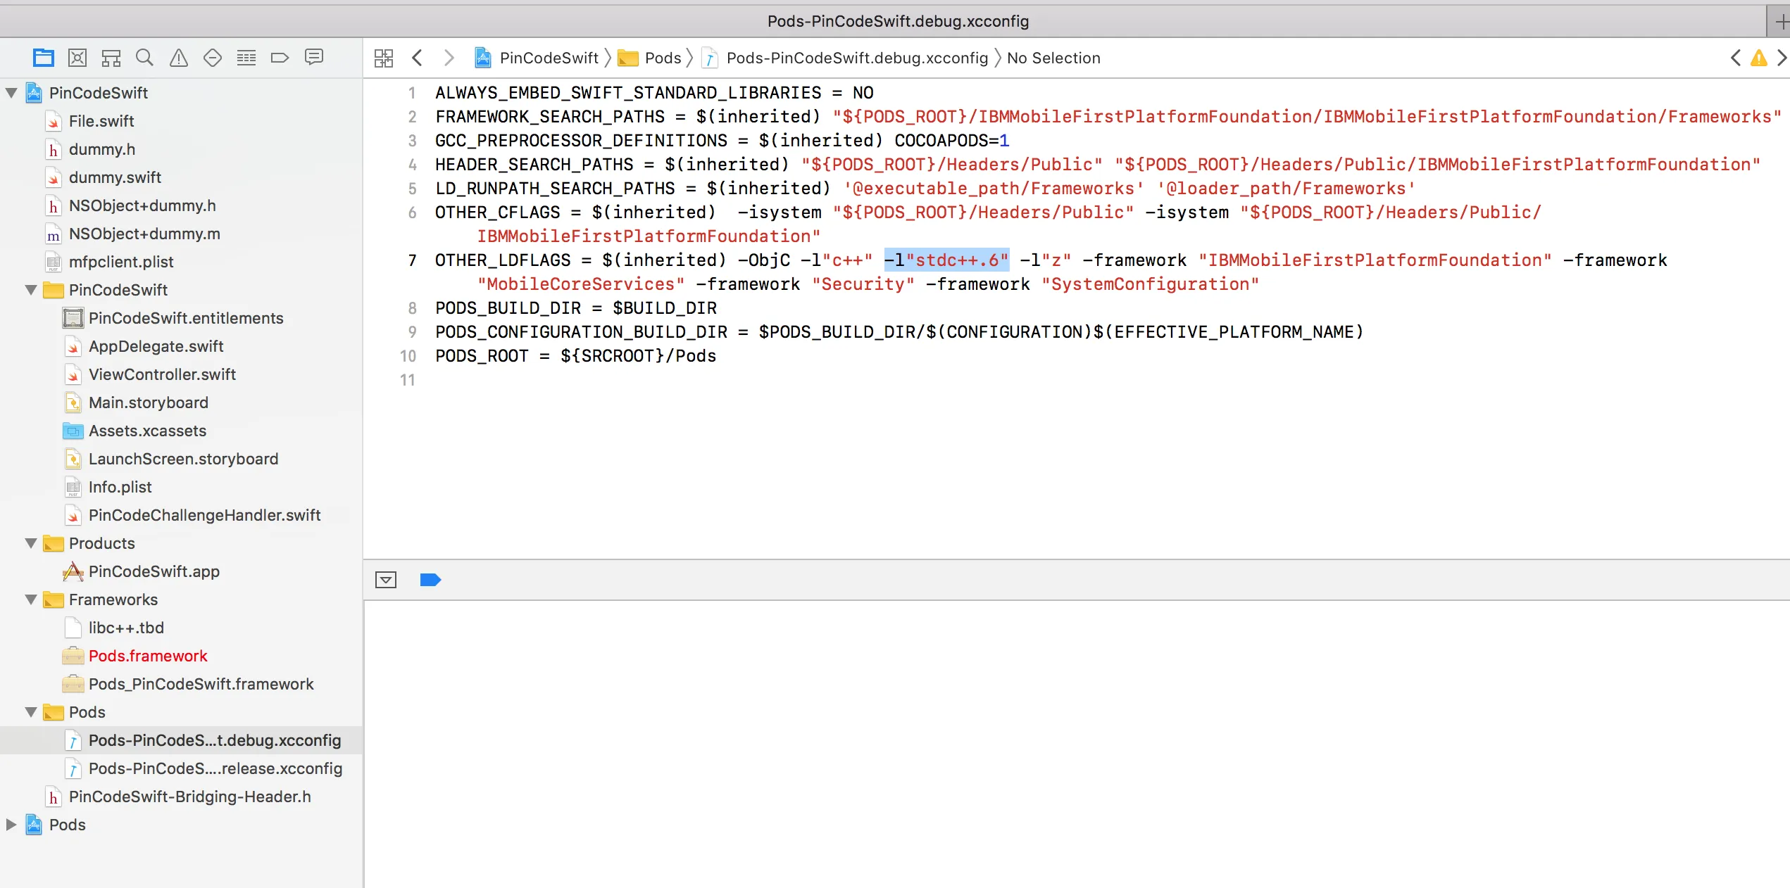Open LaunchScreen.storyboard file
This screenshot has height=888, width=1790.
tap(183, 459)
